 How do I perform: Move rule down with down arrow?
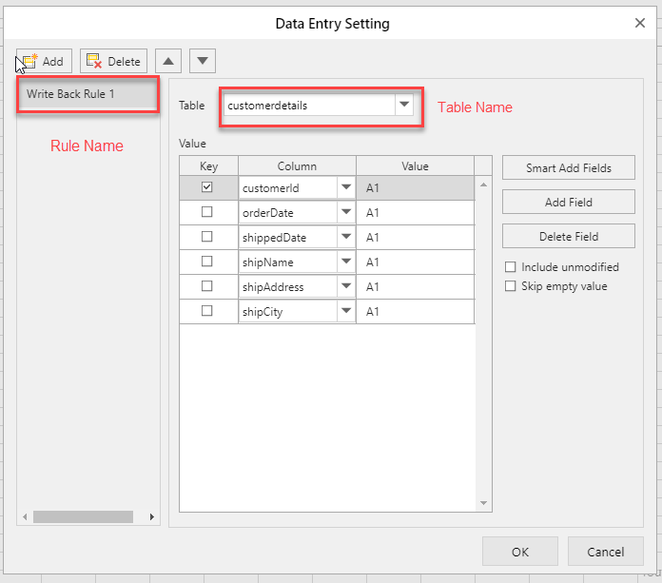[203, 62]
